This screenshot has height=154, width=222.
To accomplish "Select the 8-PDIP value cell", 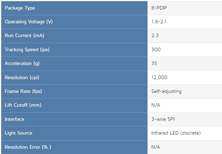I will [185, 8].
